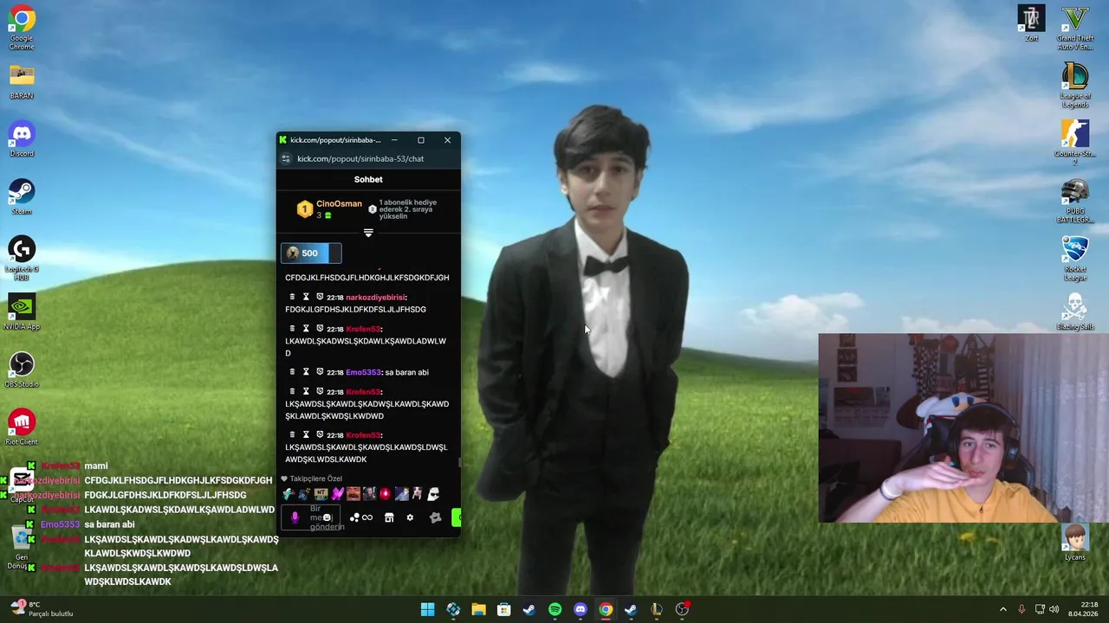Click shield ban icon on narkozdiyebirisi's message
Viewport: 1109px width, 623px height.
click(x=320, y=297)
